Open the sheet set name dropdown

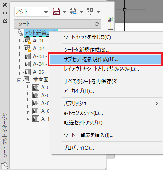tap(32, 12)
